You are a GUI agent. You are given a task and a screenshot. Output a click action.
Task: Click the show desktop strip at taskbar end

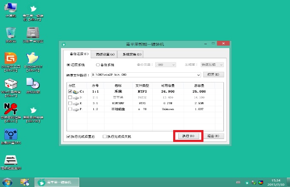288,182
